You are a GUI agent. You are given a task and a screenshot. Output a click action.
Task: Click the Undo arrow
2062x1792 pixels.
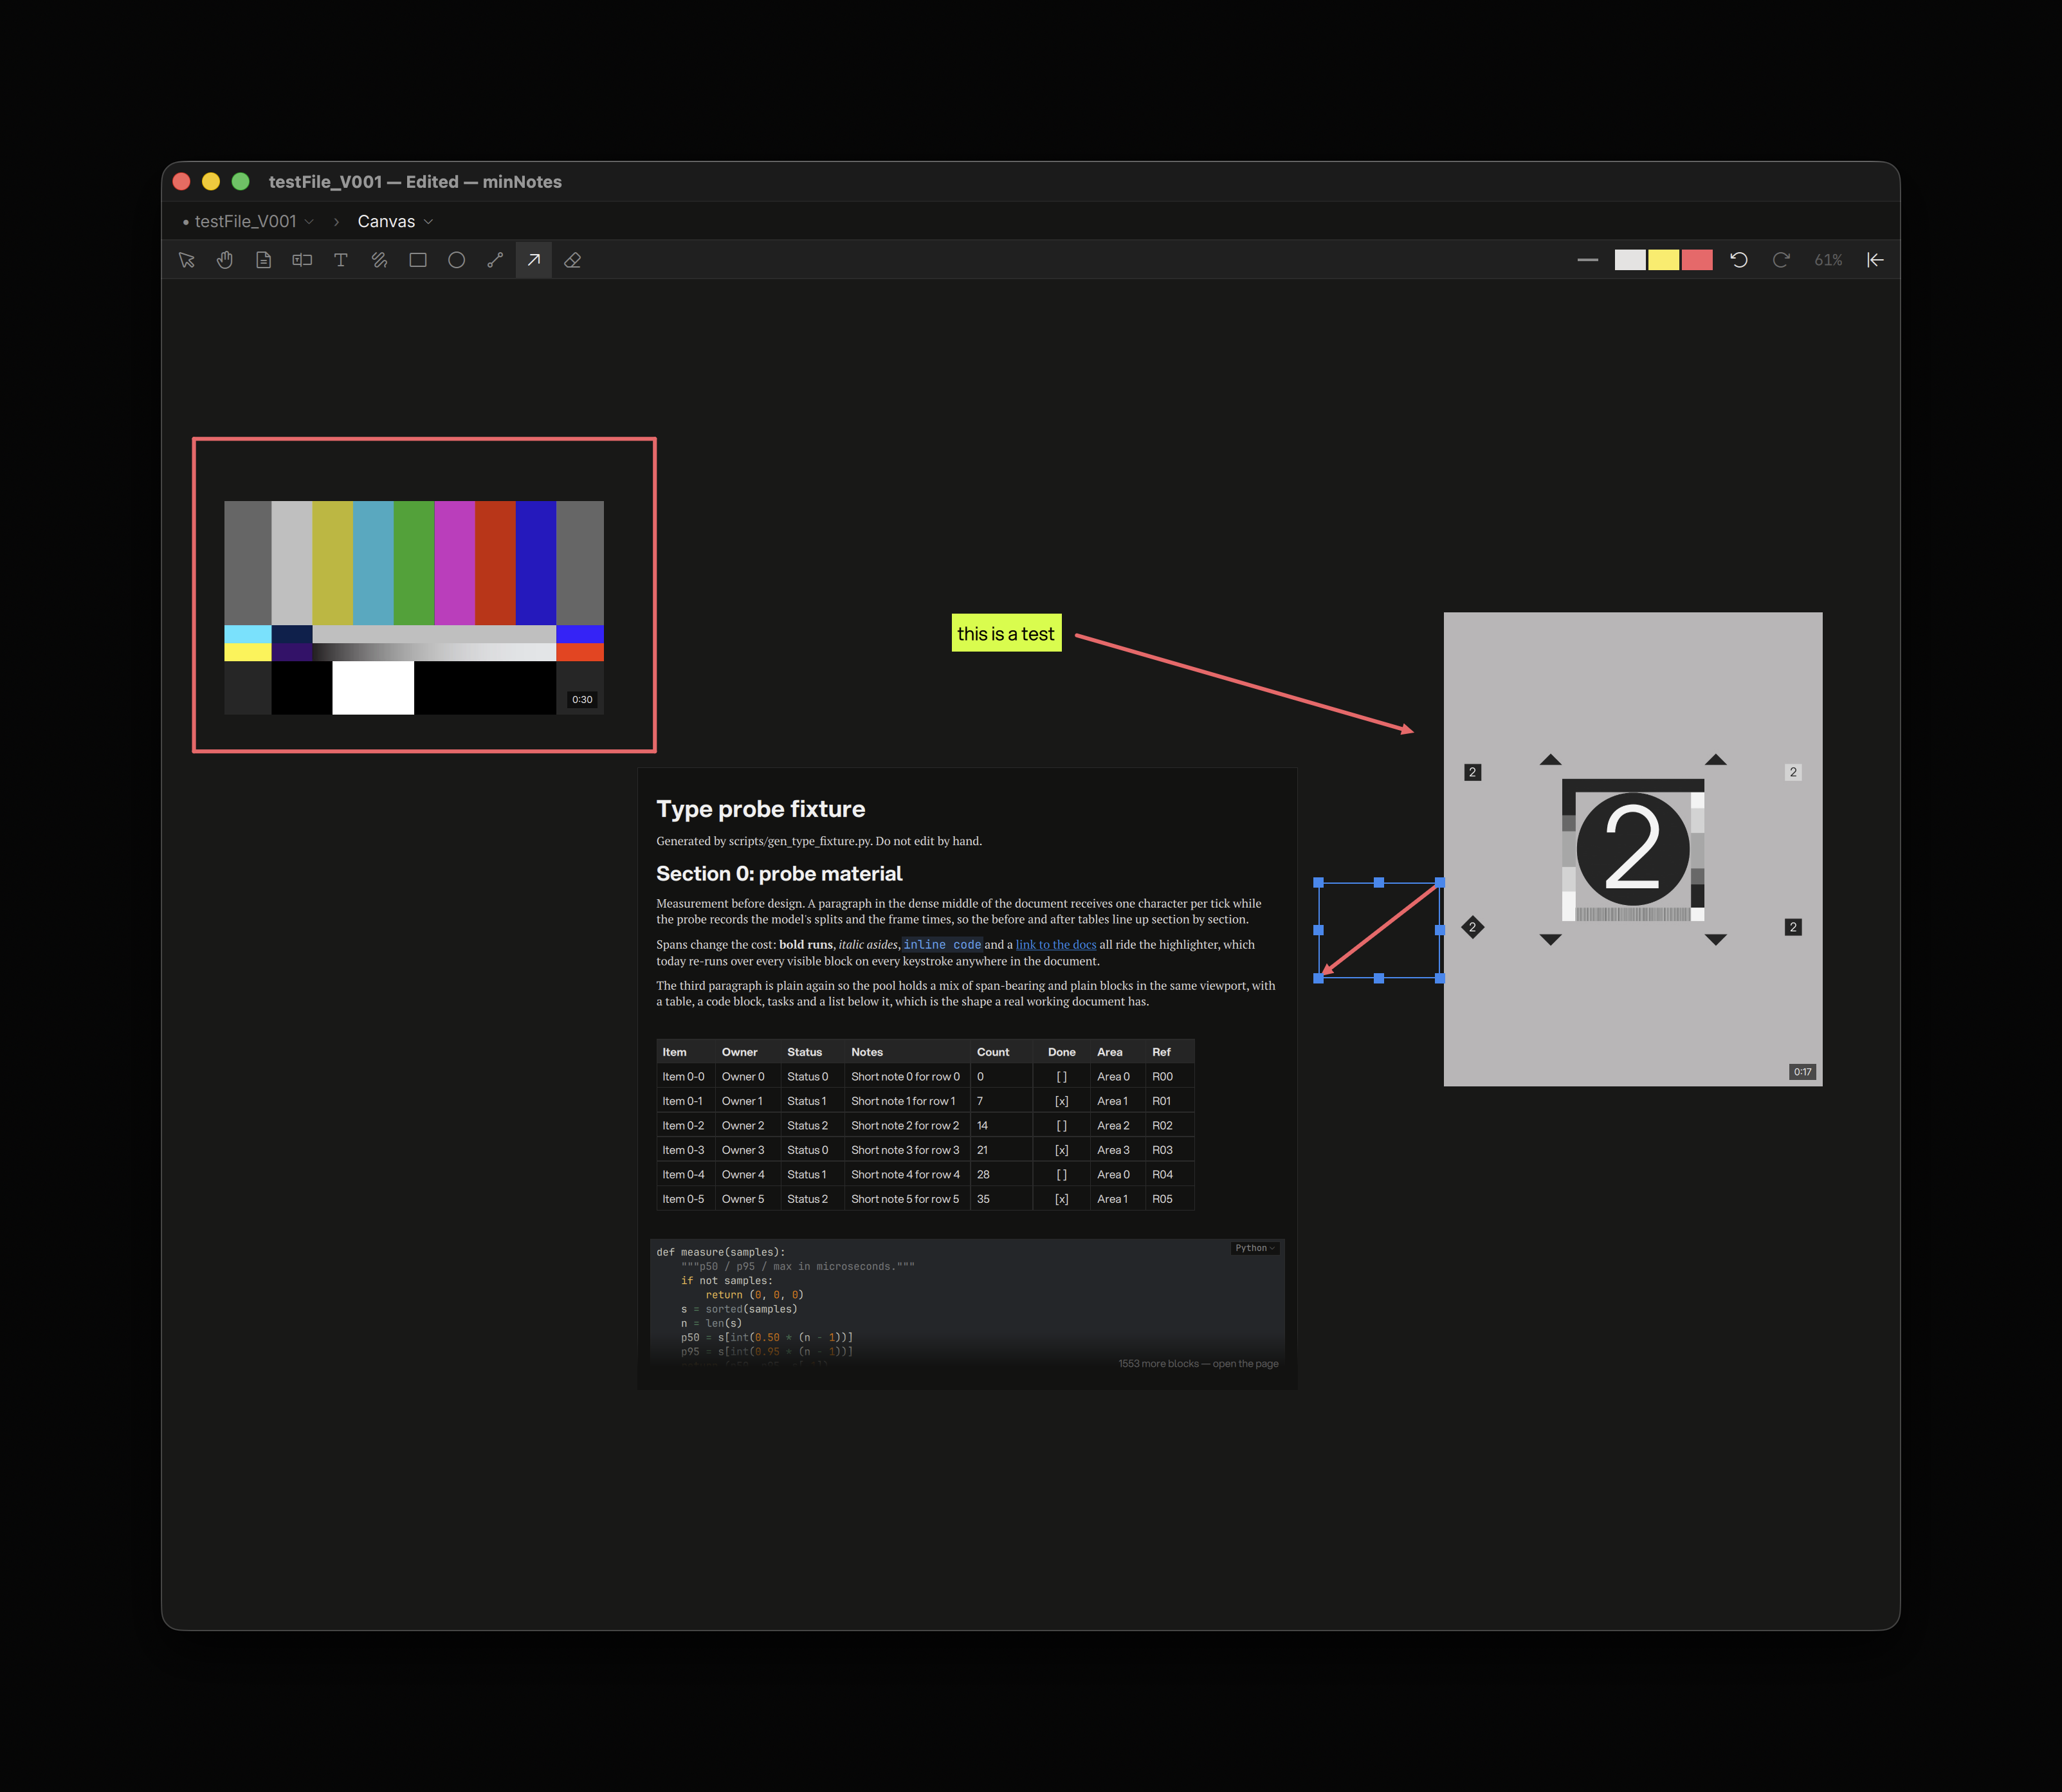point(1739,260)
